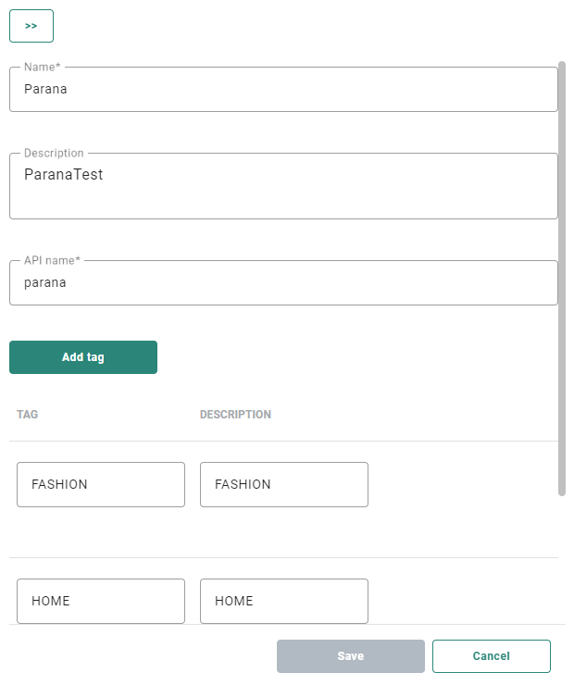Screen dimensions: 574x685
Task: Click the TAG column header
Action: 28,415
